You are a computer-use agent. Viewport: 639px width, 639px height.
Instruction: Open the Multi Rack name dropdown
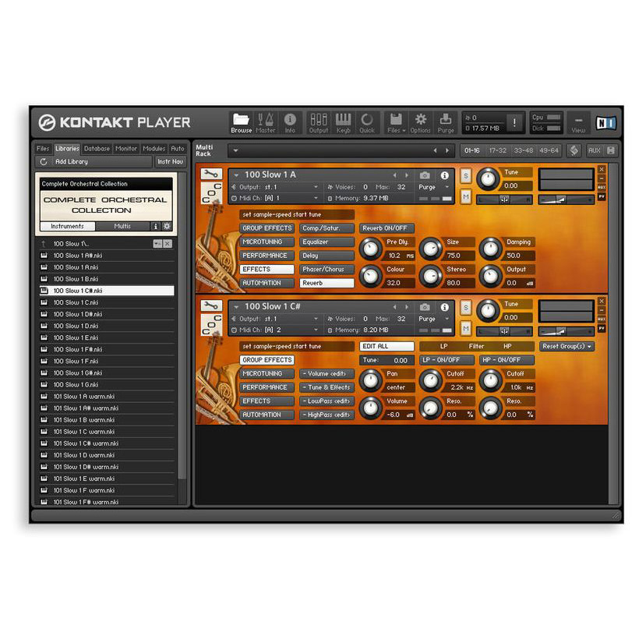[235, 150]
